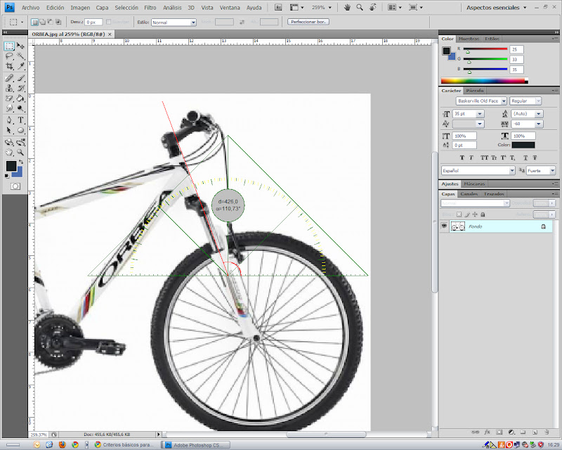The image size is (562, 450).
Task: Open the Filtro menu
Action: coord(150,7)
